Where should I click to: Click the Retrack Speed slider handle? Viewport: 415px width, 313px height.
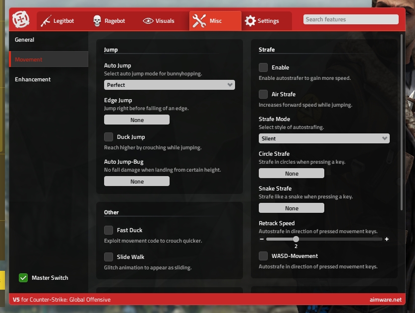tap(296, 239)
